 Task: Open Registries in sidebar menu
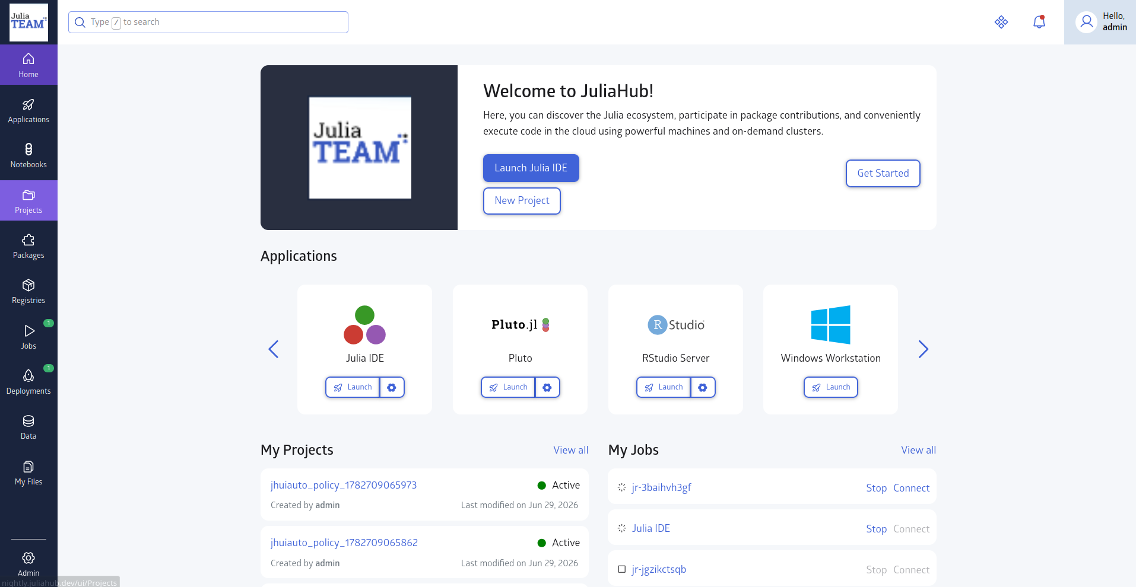(x=28, y=292)
